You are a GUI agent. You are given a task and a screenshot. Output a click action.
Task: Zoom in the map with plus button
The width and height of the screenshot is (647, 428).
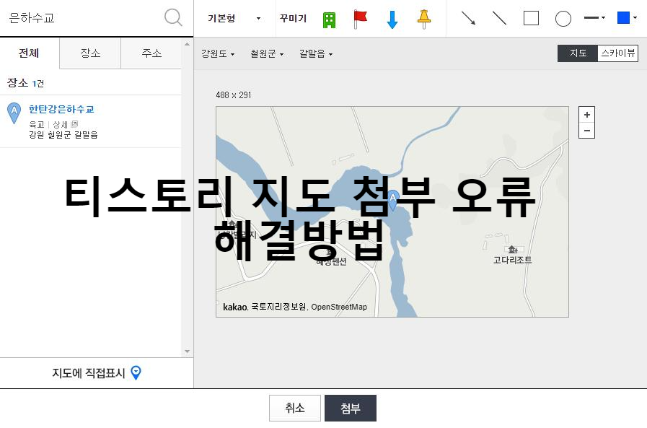click(x=586, y=115)
